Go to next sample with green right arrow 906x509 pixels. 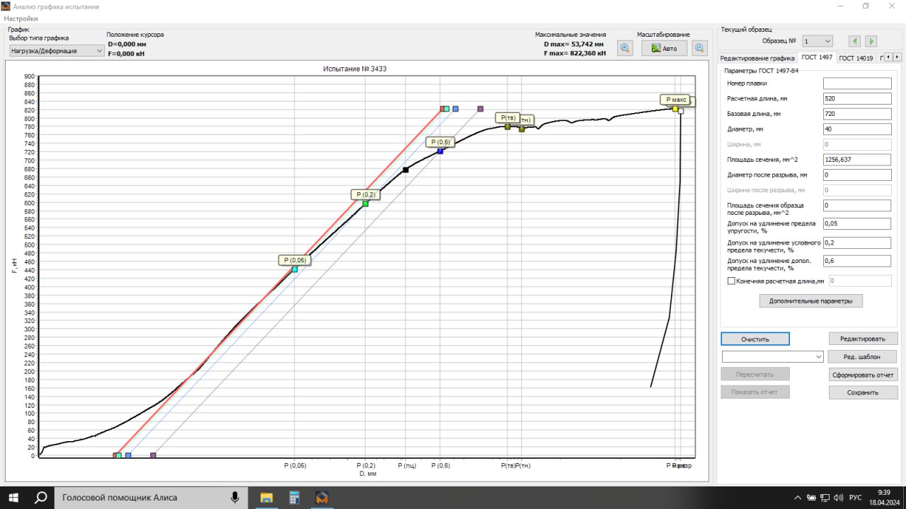[871, 41]
